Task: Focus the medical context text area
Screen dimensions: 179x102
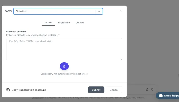Action: click(x=64, y=49)
